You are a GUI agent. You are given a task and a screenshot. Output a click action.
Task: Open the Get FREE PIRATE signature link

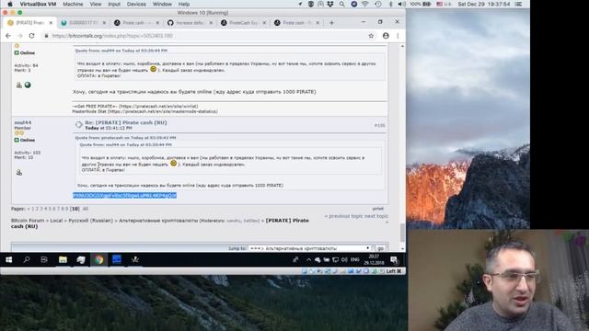[135, 107]
